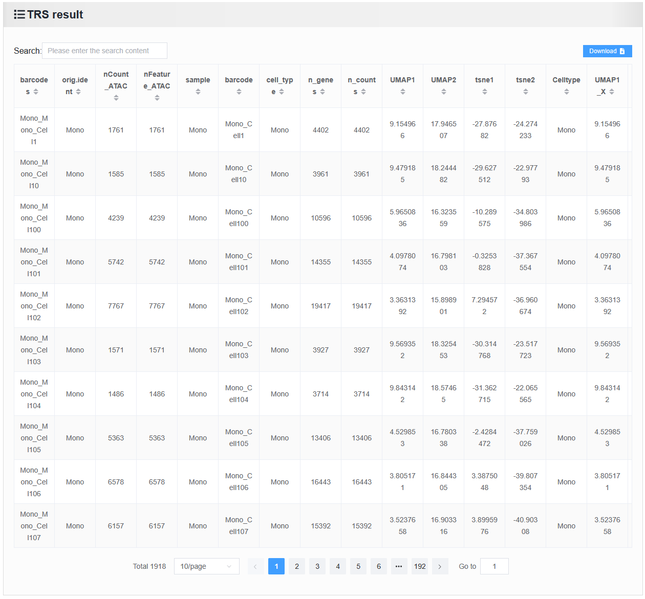The width and height of the screenshot is (645, 599).
Task: Download the TRS result table
Action: pyautogui.click(x=607, y=51)
